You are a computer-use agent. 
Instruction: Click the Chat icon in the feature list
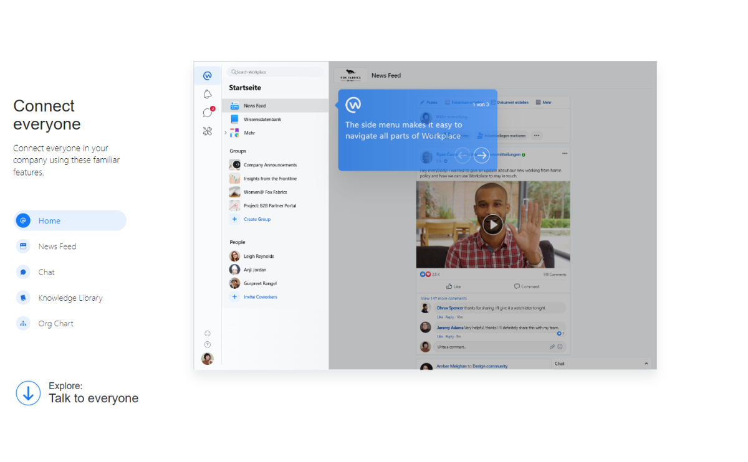pyautogui.click(x=23, y=272)
